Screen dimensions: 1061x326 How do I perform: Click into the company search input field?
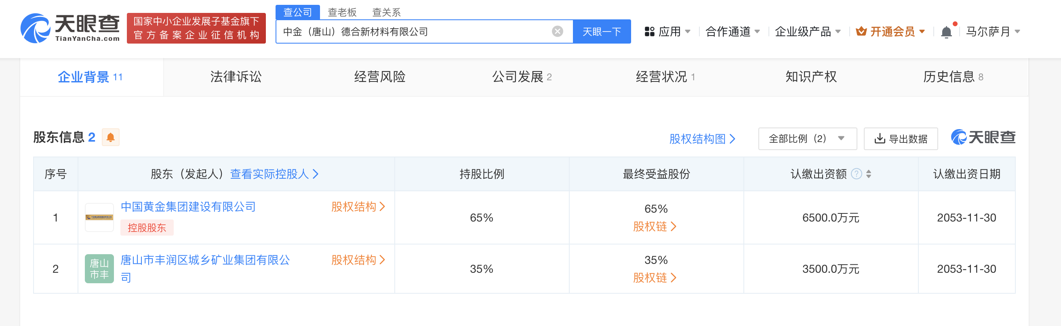[412, 31]
